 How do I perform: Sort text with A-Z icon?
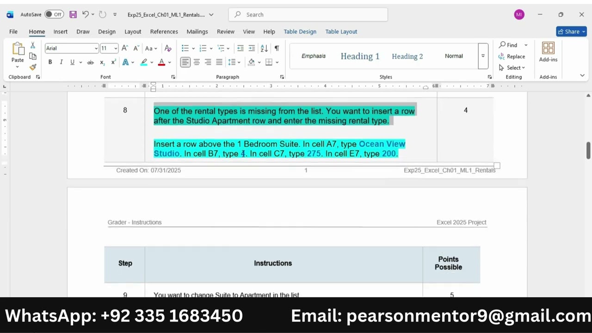pyautogui.click(x=264, y=48)
